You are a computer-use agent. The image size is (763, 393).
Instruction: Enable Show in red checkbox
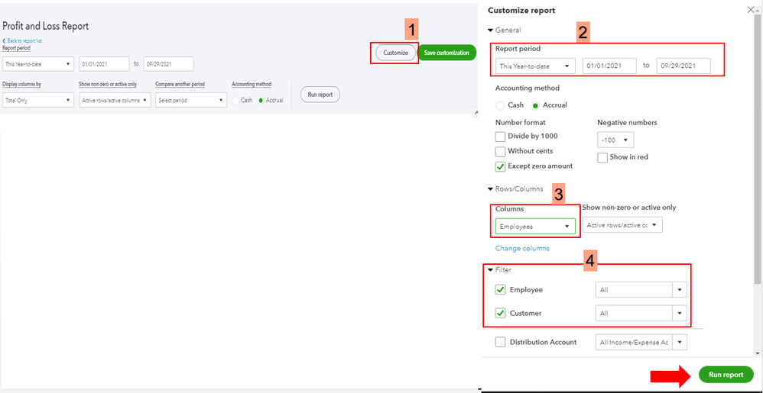[x=602, y=157]
